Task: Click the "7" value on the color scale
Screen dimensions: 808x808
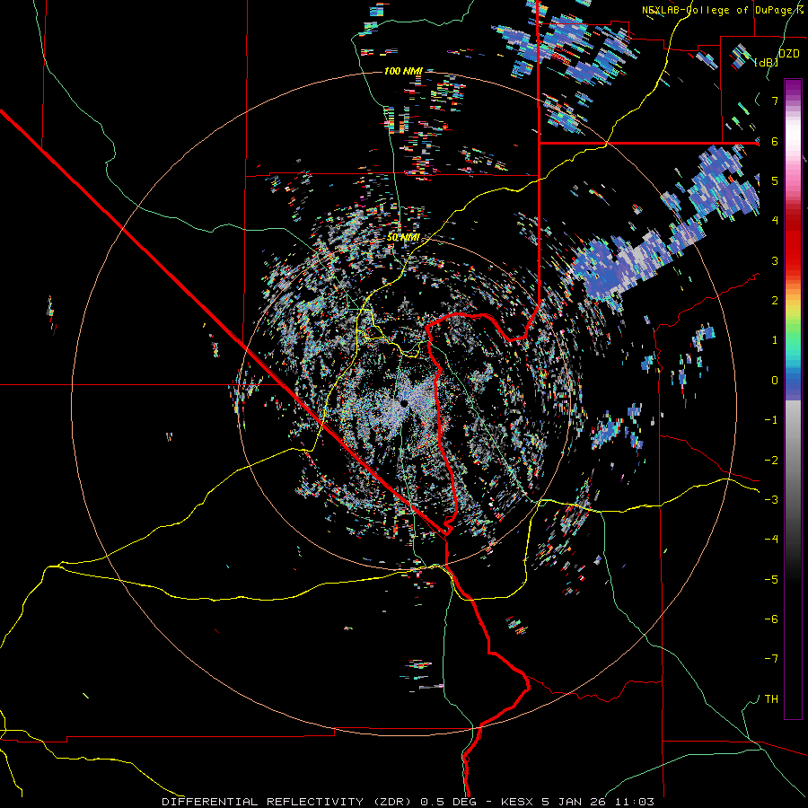Action: (775, 101)
